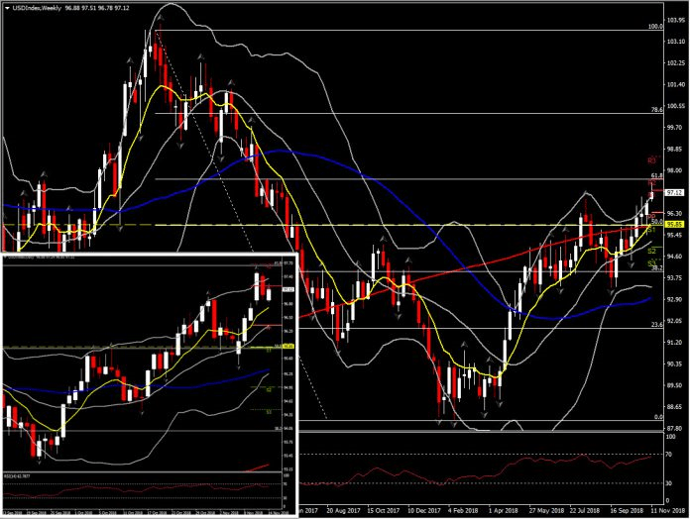690x519 pixels.
Task: Click the 0.0 Fibonacci level label
Action: [658, 417]
